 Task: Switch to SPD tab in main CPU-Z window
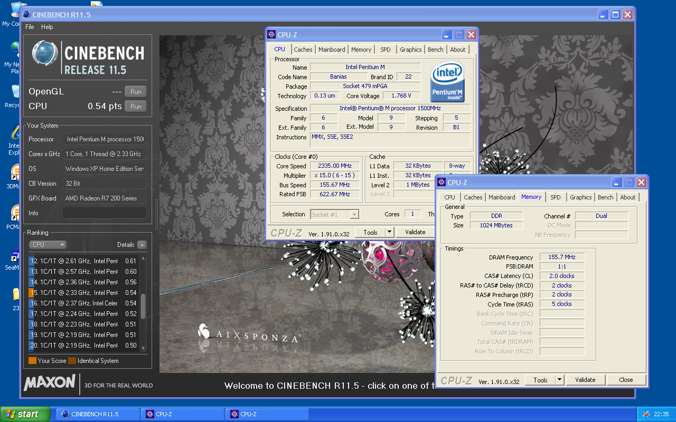tap(386, 50)
